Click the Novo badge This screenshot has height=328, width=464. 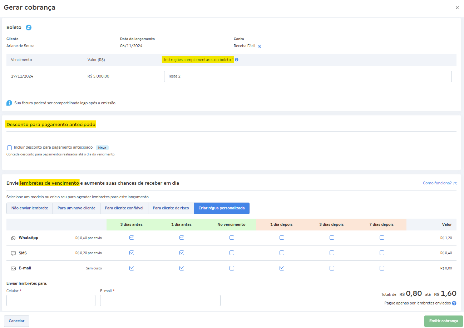click(x=102, y=148)
